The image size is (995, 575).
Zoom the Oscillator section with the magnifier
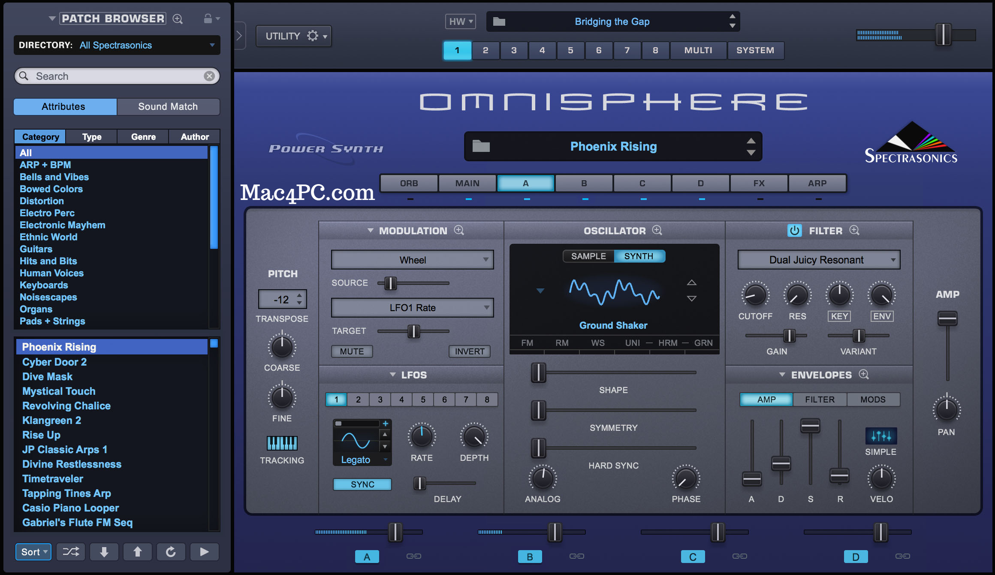pos(657,230)
